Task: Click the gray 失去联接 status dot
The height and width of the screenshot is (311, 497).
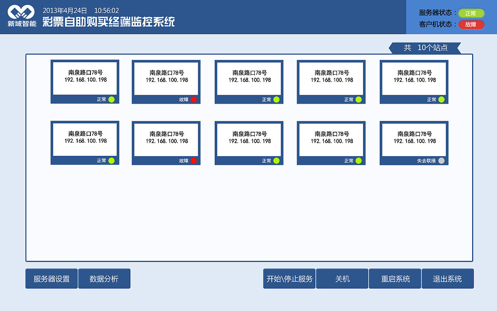Action: [x=441, y=161]
